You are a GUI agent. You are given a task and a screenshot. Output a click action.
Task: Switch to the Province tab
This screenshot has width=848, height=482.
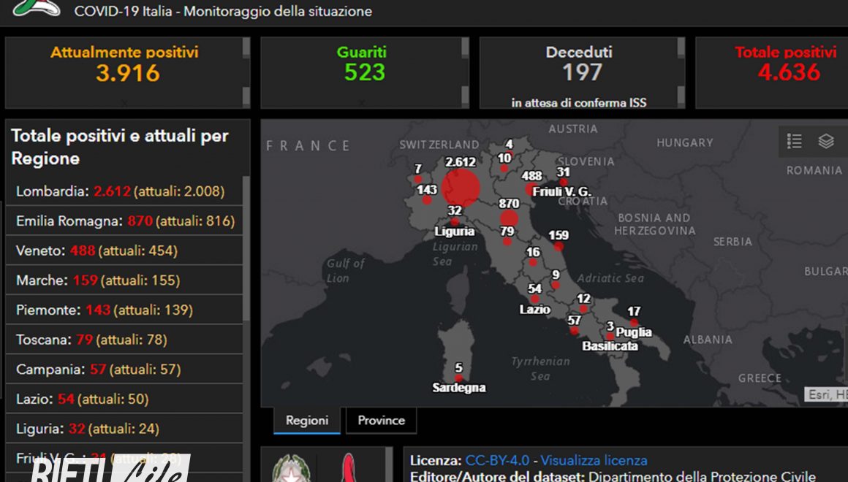381,421
